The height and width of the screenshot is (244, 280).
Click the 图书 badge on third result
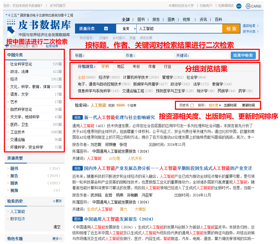(77, 219)
